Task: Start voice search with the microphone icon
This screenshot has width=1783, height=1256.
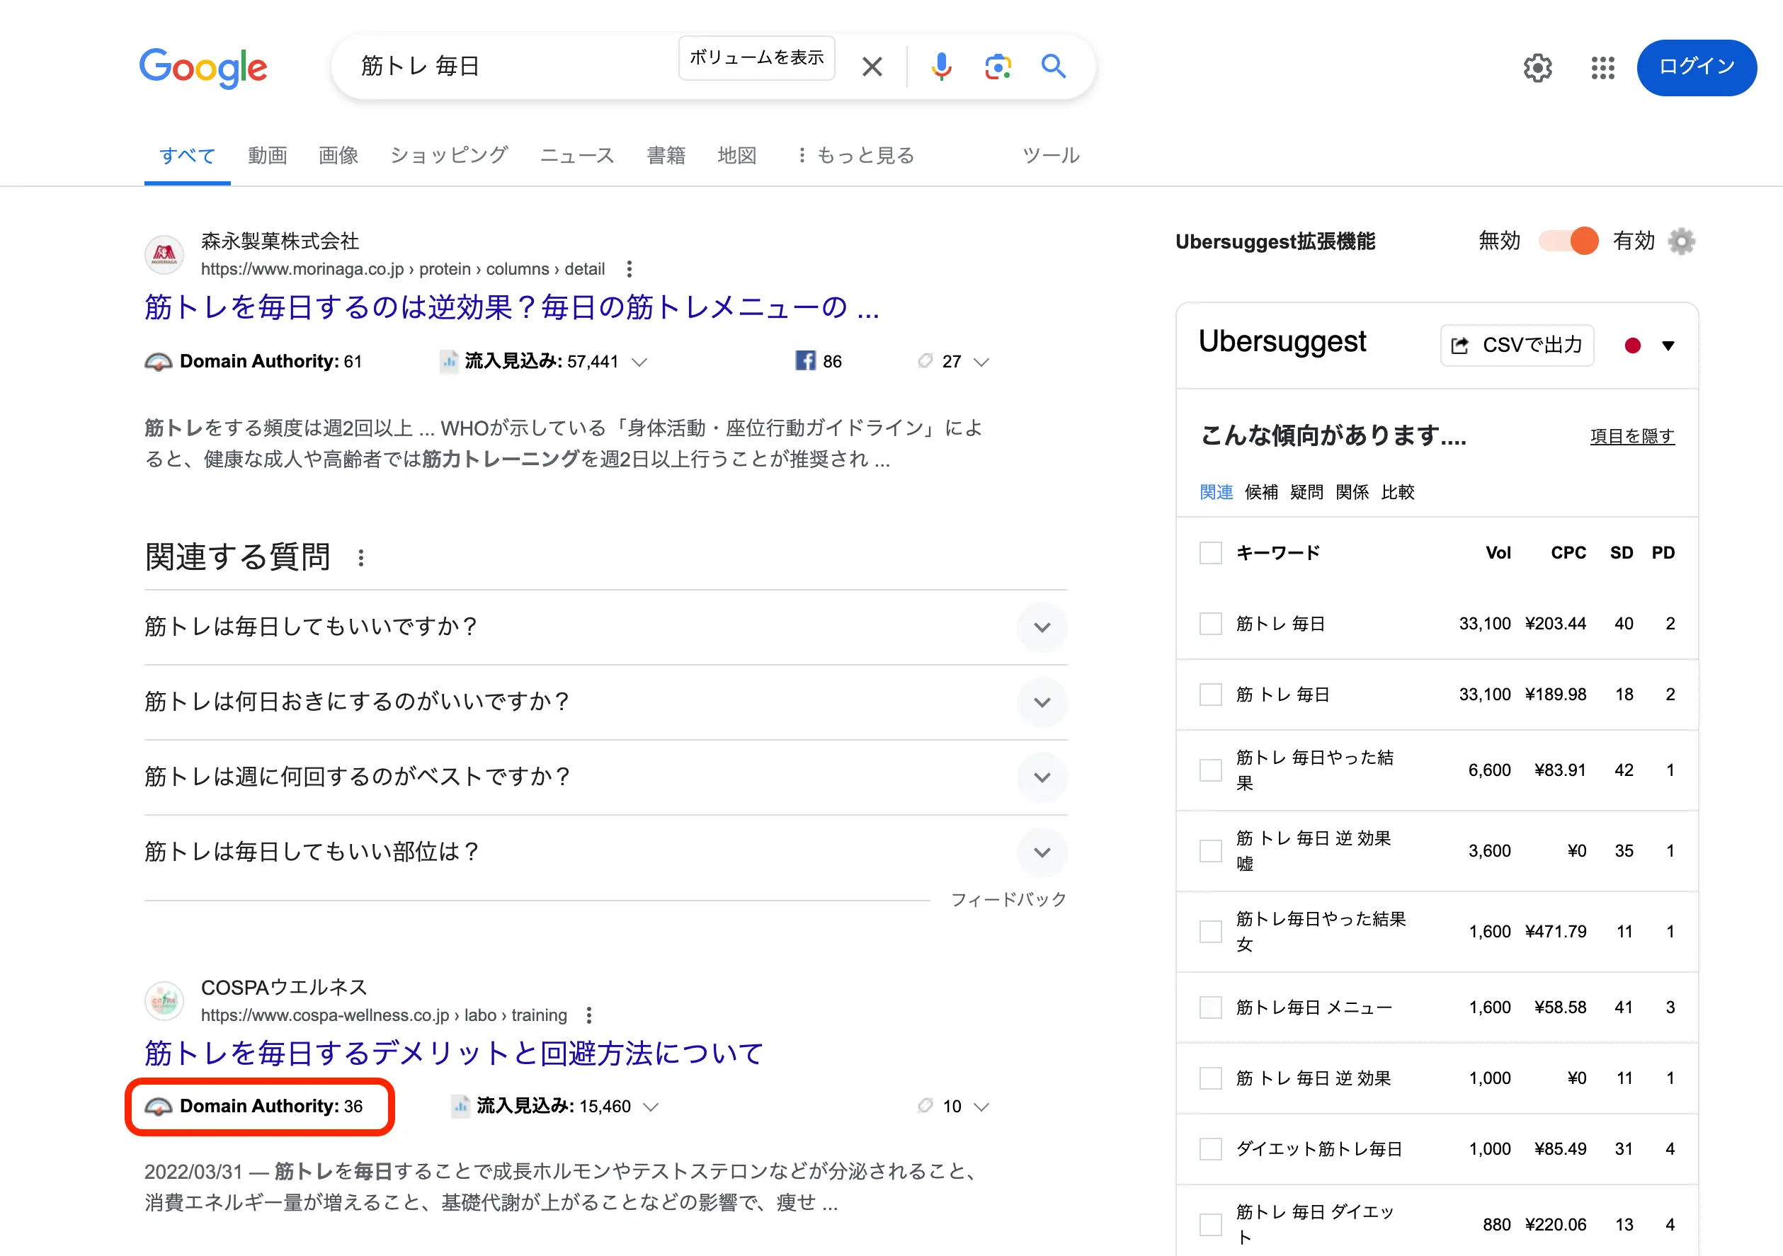Action: point(941,67)
